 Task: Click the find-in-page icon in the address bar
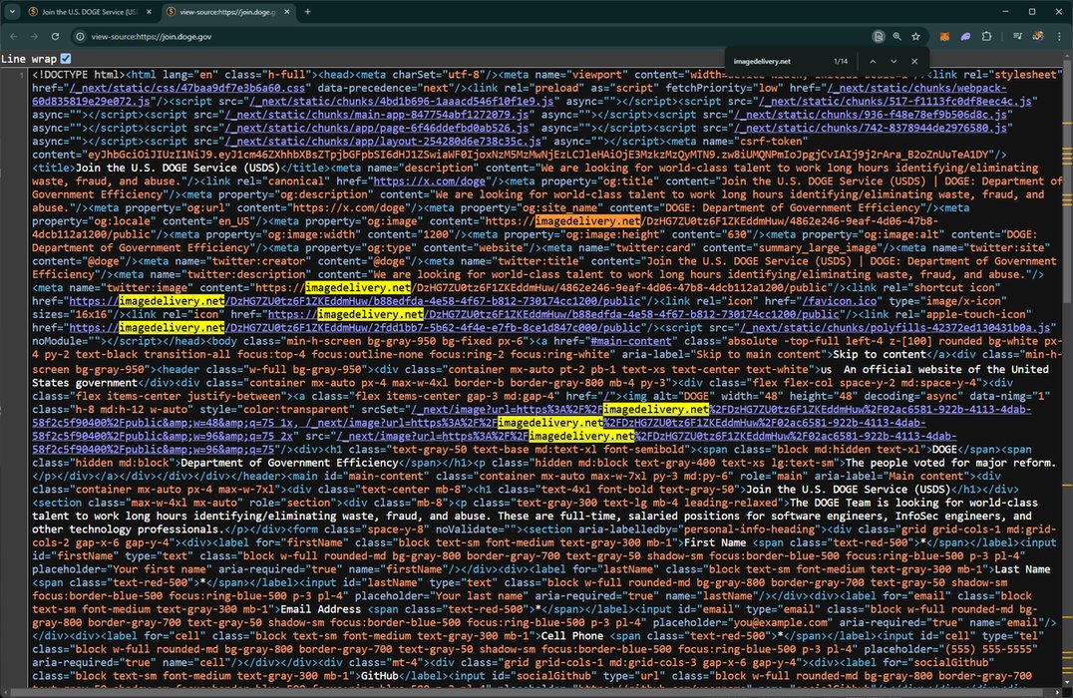pyautogui.click(x=878, y=36)
